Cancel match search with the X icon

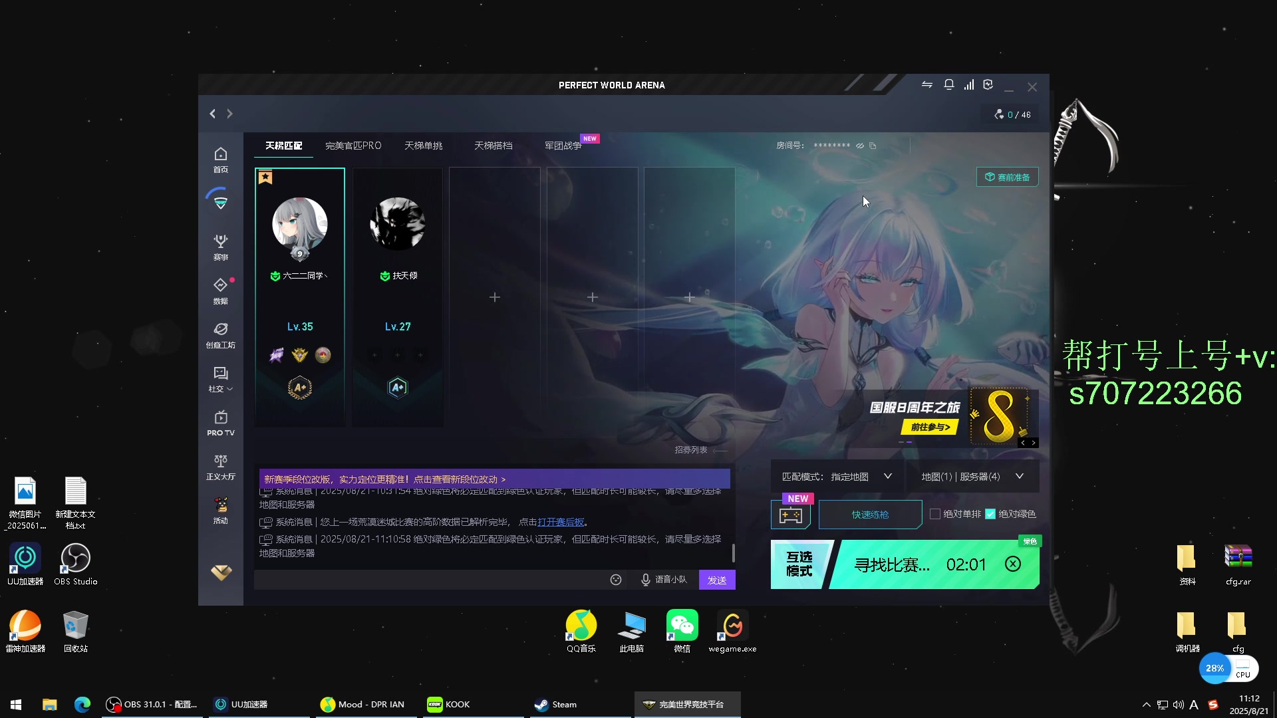click(1013, 564)
